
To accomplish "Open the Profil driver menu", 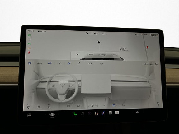I will pyautogui.click(x=95, y=33).
